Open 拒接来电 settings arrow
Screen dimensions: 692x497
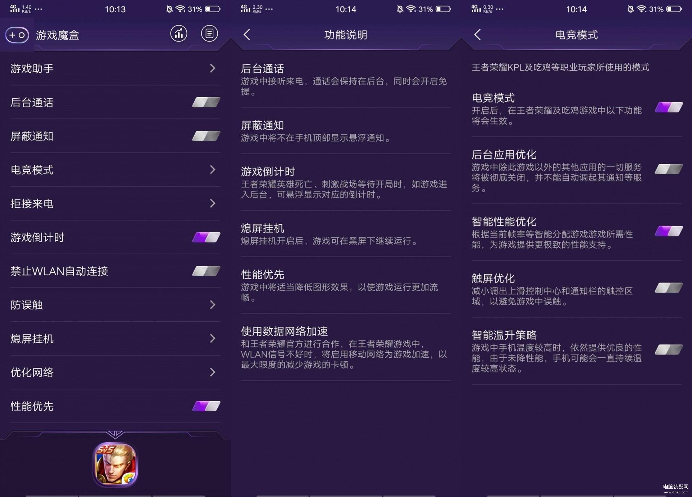point(213,203)
